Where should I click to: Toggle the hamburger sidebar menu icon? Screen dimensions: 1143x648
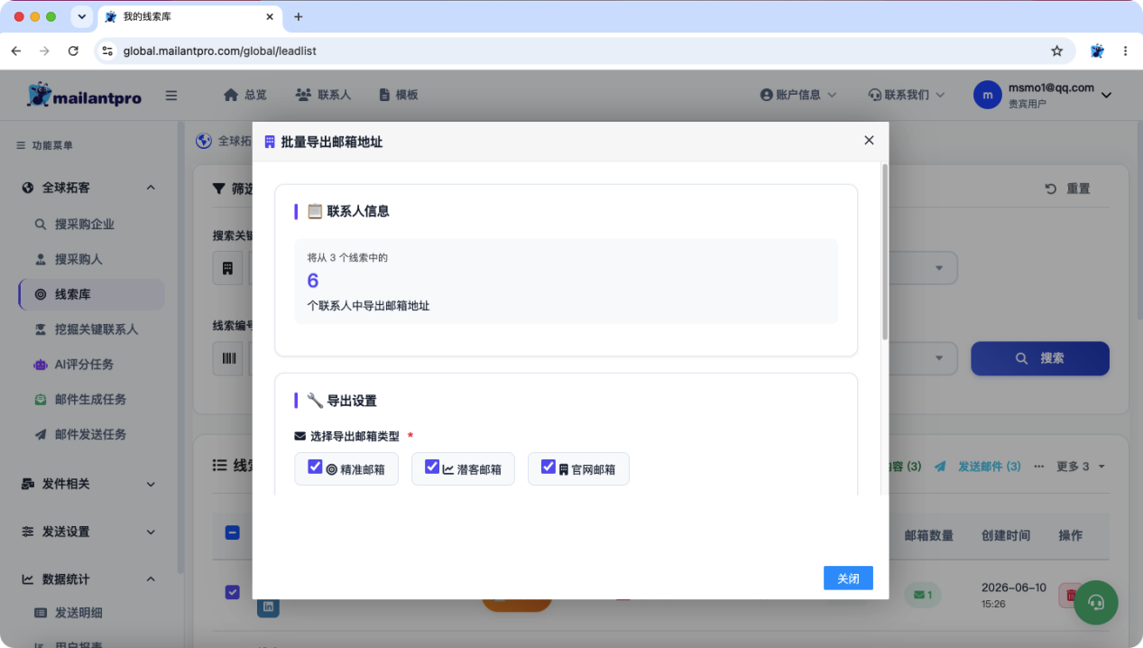[x=171, y=95]
